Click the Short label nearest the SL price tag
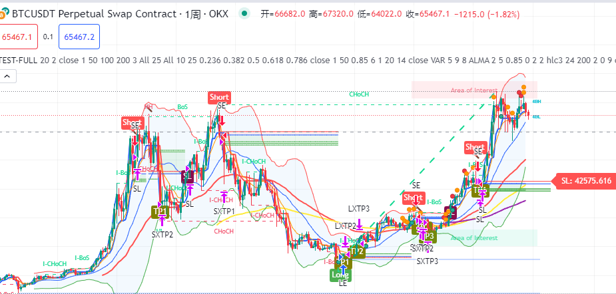 (x=475, y=148)
